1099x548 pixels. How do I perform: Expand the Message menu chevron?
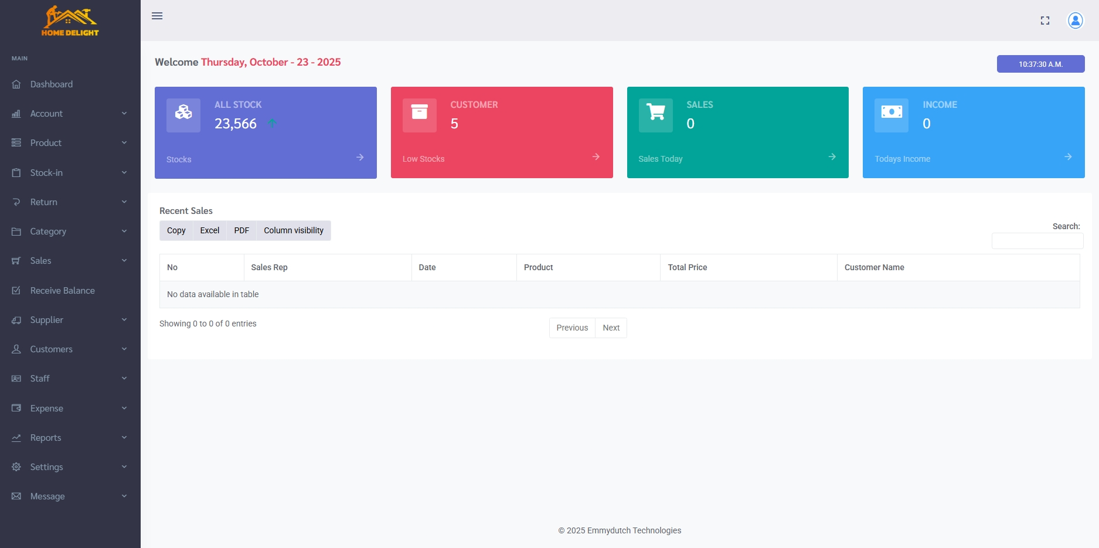[x=124, y=496]
